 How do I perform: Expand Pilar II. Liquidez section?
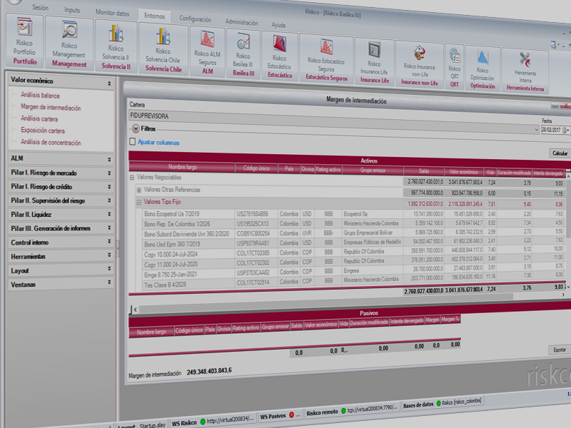(x=109, y=215)
